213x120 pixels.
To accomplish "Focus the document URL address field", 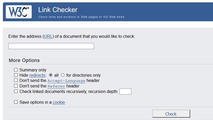I will [51, 46].
